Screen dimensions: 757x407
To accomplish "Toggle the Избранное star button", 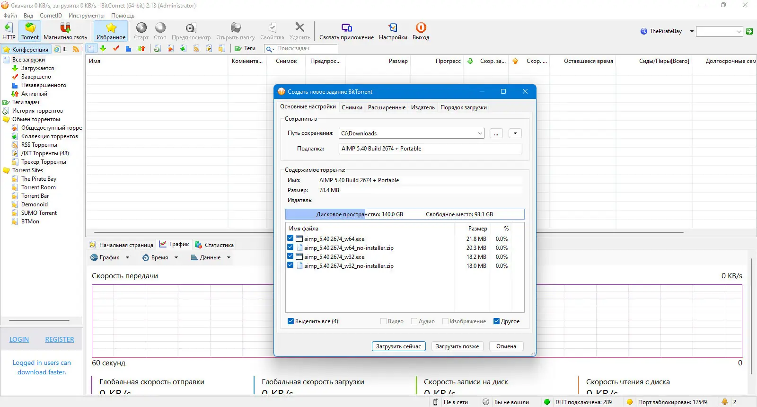I will 111,31.
